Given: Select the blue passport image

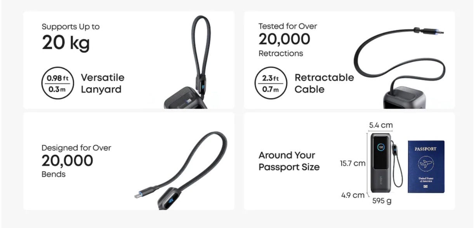Looking at the screenshot, I should 426,167.
